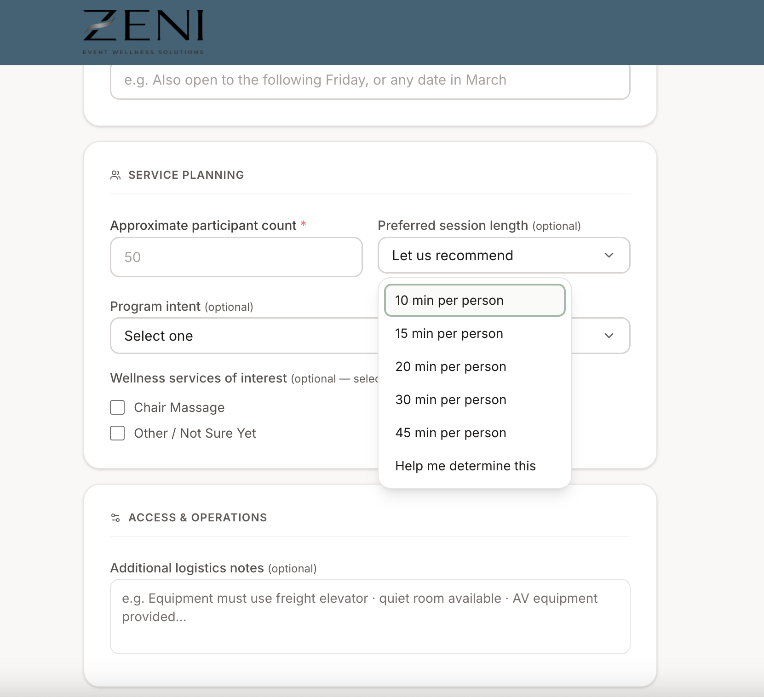Select Help me determine this option
Viewport: 764px width, 697px height.
[475, 466]
